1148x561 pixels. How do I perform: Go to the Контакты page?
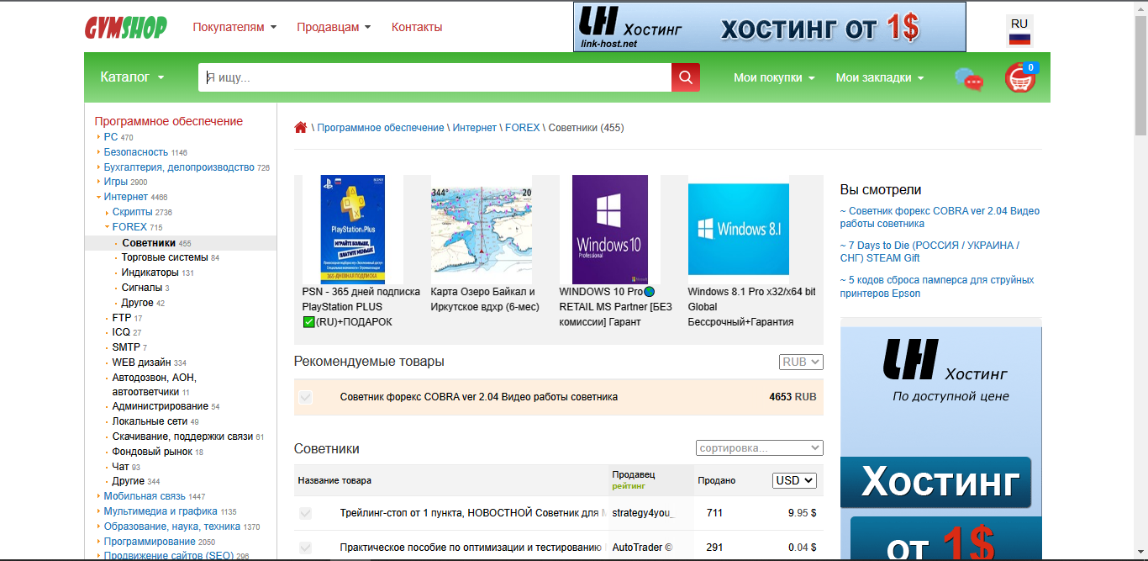[417, 27]
